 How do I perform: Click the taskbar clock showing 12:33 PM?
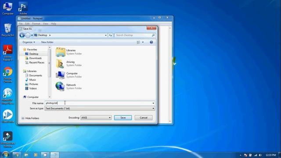[271, 155]
